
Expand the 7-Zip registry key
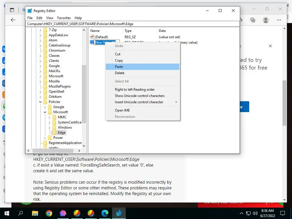coord(40,30)
